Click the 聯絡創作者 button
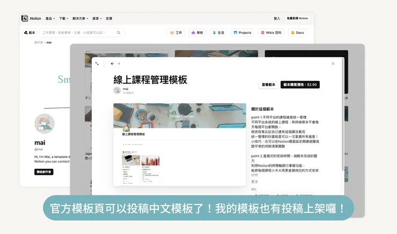Image resolution: width=397 pixels, height=234 pixels. 44,172
